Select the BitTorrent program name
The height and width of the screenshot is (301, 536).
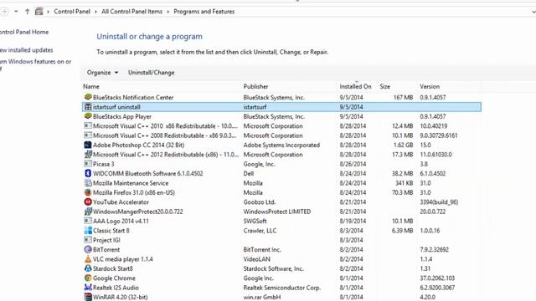[106, 249]
